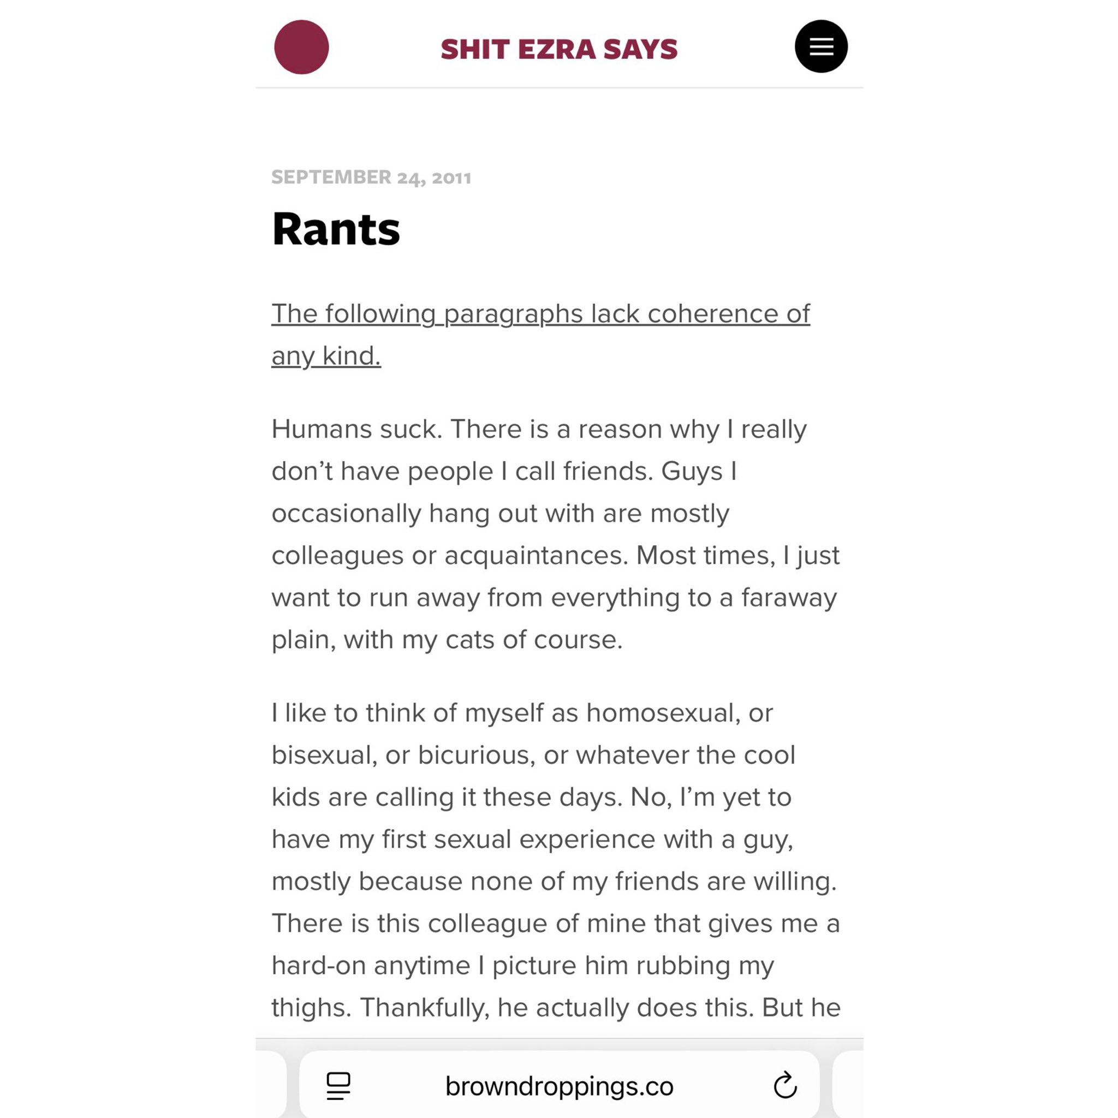Select the three-line menu icon at top right
The image size is (1118, 1118).
coord(821,46)
